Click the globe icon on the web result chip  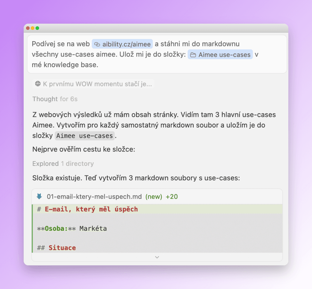coord(38,84)
